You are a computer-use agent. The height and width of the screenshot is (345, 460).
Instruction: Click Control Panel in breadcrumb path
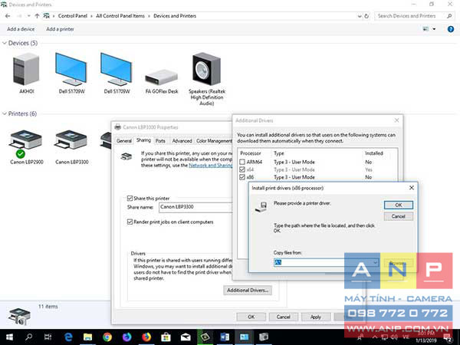(x=73, y=16)
